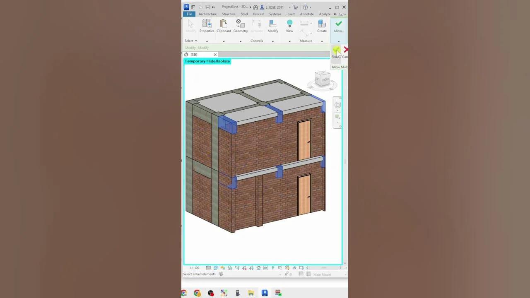The image size is (530, 298).
Task: Switch to the Architecture ribbon tab
Action: point(207,14)
